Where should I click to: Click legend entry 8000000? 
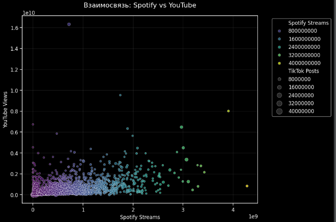[300, 79]
